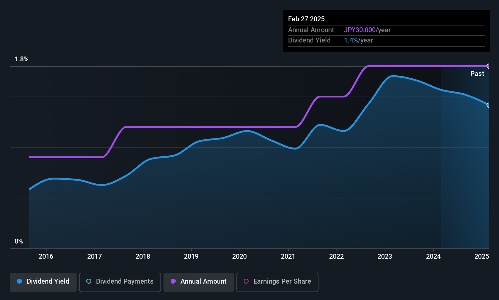Click the 2016 x-axis label

[x=46, y=257]
